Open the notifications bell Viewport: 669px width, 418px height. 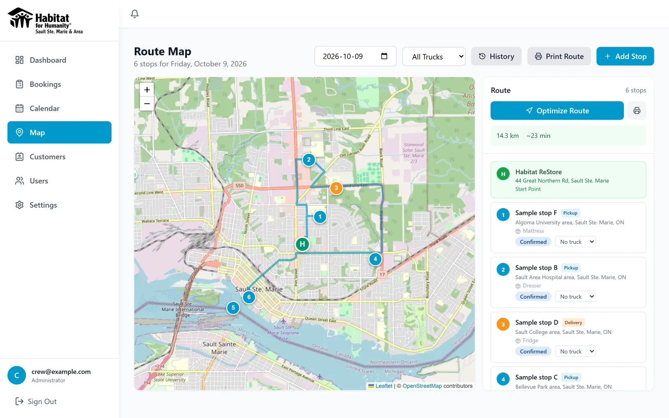click(135, 14)
